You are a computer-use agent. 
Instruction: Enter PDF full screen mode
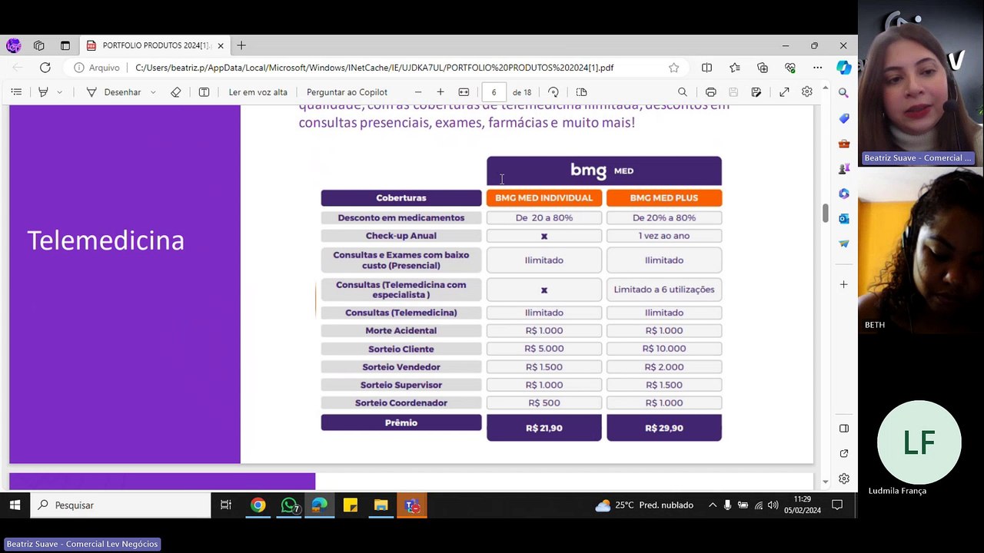tap(784, 92)
